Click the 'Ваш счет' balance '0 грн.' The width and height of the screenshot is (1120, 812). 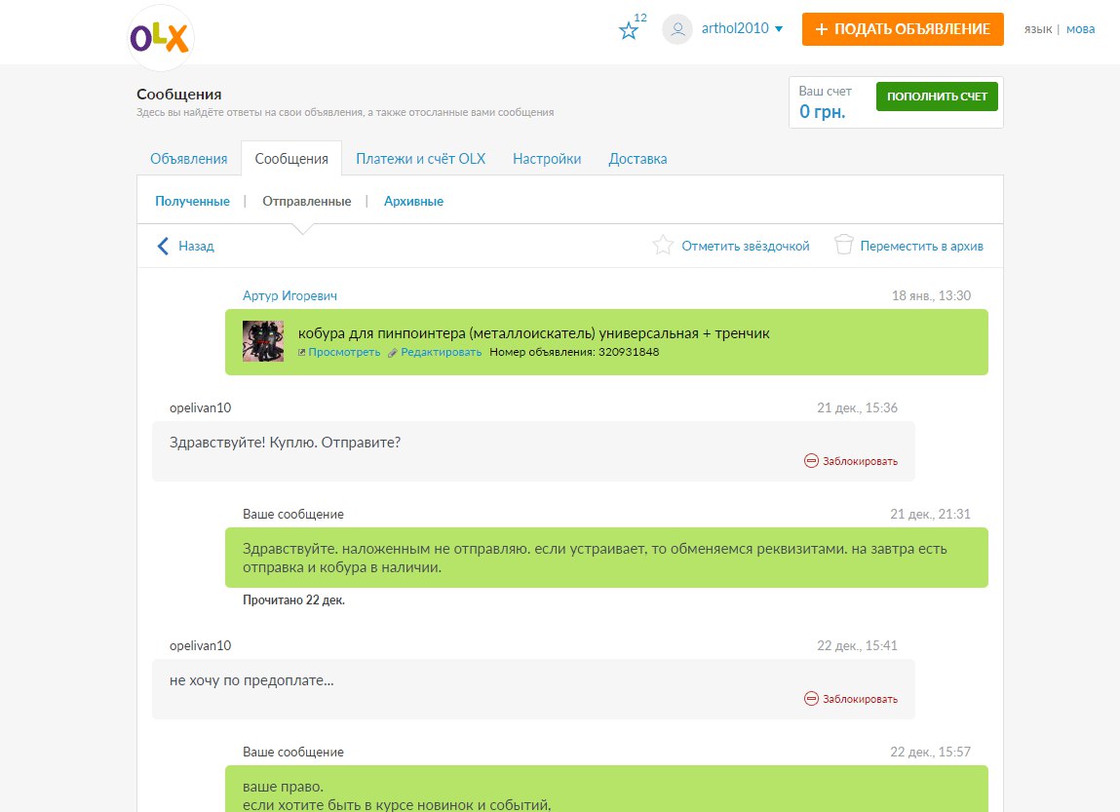822,112
